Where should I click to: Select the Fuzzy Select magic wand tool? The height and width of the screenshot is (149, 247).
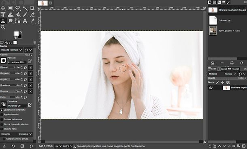coord(25,8)
